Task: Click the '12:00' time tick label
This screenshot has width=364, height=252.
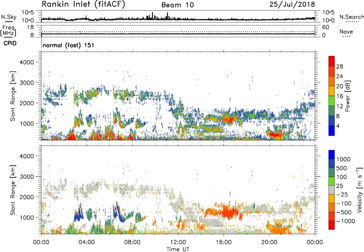Action: click(x=178, y=242)
